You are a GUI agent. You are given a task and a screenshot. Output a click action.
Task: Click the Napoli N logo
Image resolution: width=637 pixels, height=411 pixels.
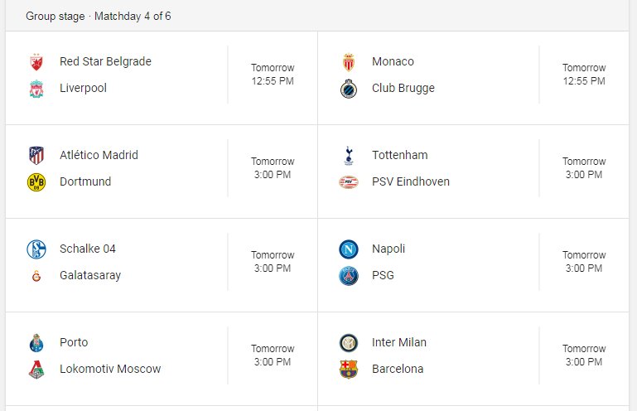(349, 249)
